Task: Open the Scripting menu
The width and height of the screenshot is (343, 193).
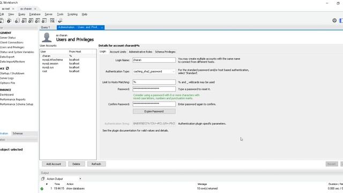Action: coord(72,14)
